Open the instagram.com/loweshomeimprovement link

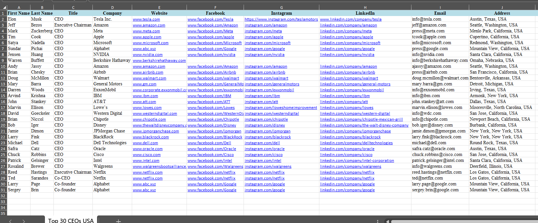coord(281,108)
